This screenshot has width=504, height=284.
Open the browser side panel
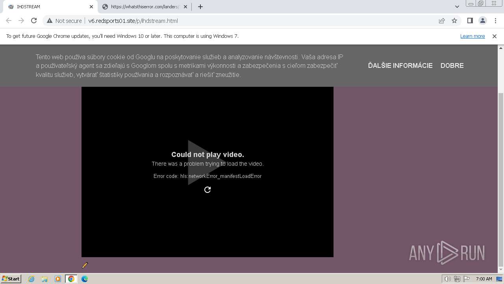click(470, 21)
